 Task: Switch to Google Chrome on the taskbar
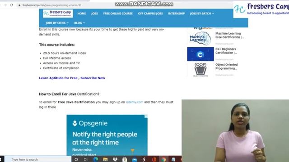163,159
